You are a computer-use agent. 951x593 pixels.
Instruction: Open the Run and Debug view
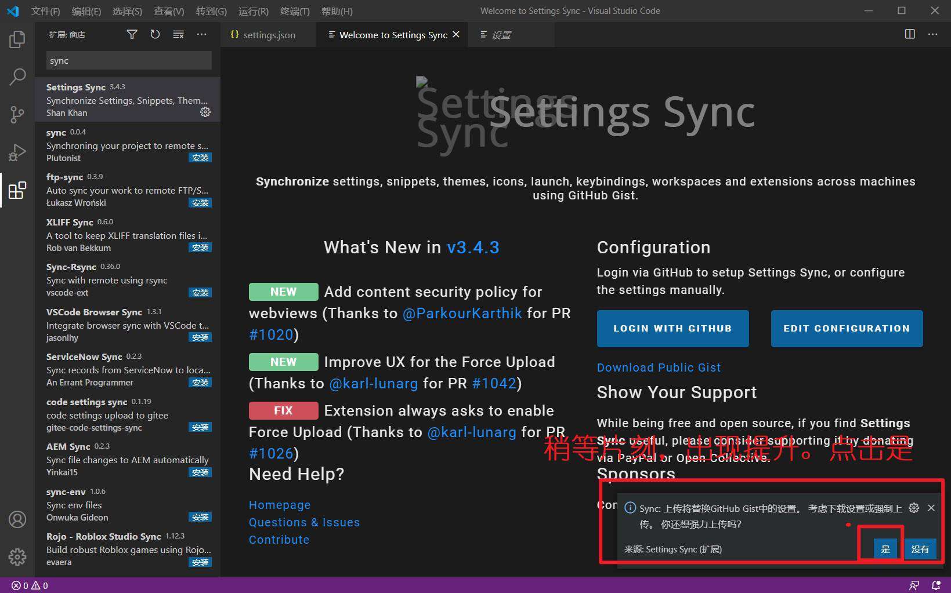17,152
